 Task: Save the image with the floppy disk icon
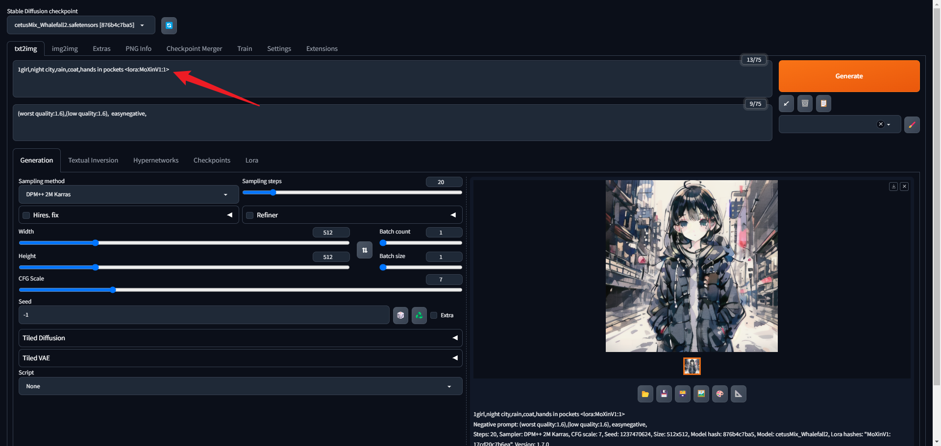tap(664, 394)
